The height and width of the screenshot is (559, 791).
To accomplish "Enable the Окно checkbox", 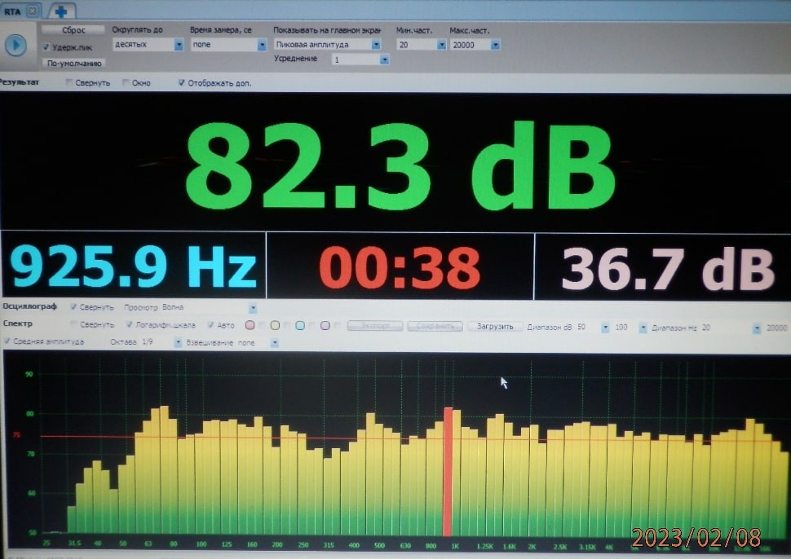I will 126,82.
